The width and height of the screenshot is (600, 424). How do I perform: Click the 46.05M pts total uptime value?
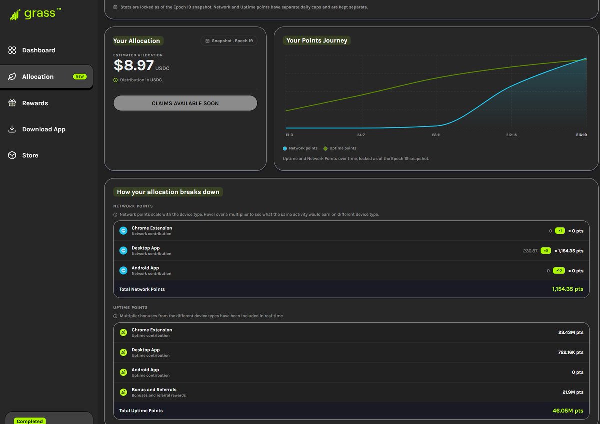(x=568, y=411)
